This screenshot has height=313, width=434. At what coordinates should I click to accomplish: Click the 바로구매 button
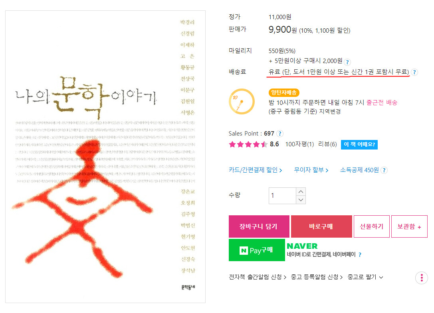coord(321,226)
